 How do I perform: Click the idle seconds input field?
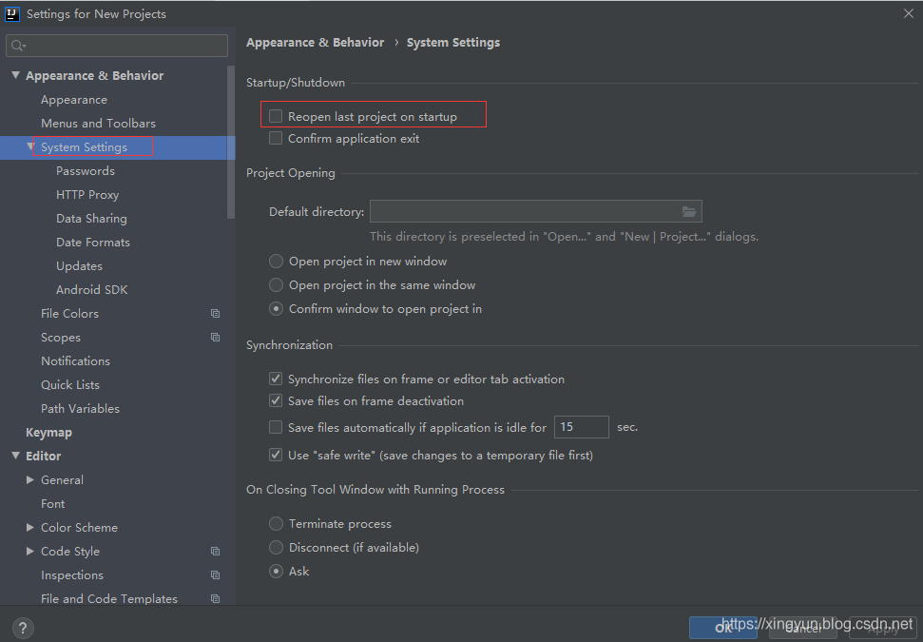click(581, 427)
